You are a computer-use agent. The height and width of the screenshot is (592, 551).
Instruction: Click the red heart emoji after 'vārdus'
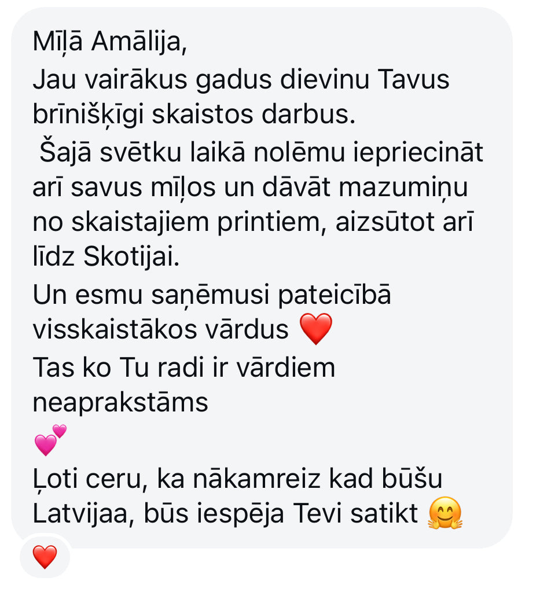(x=315, y=329)
